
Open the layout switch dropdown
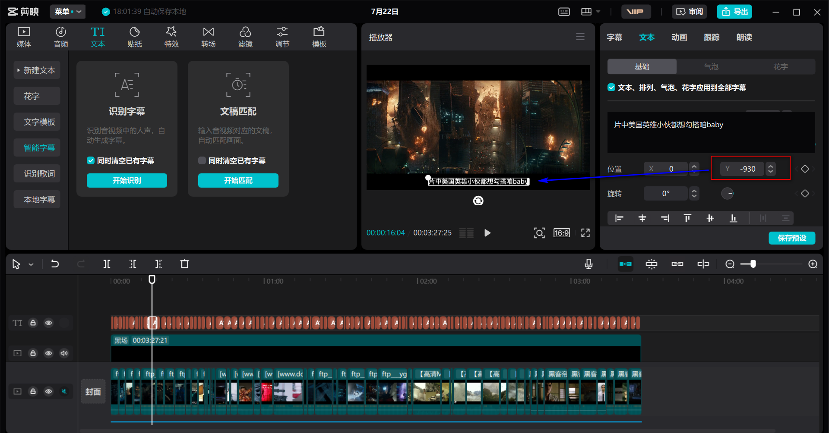[591, 12]
